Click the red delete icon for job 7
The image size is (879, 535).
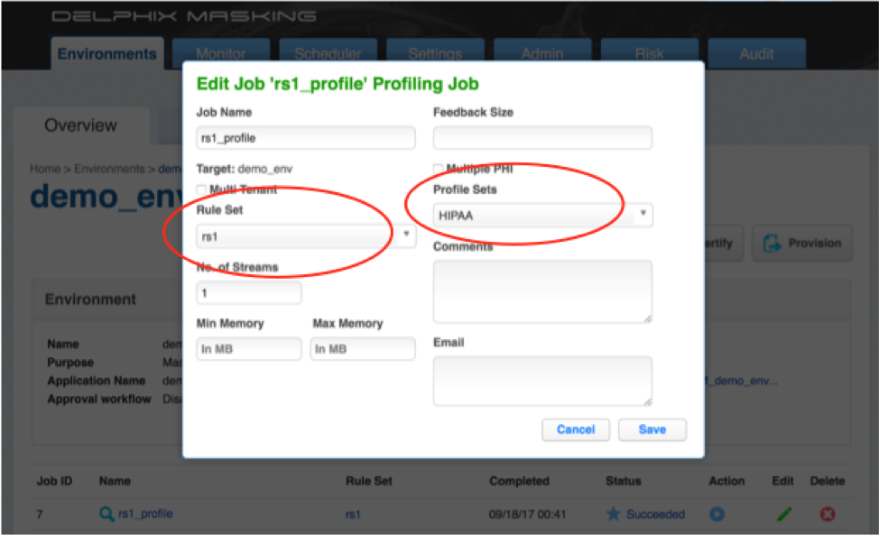click(827, 514)
